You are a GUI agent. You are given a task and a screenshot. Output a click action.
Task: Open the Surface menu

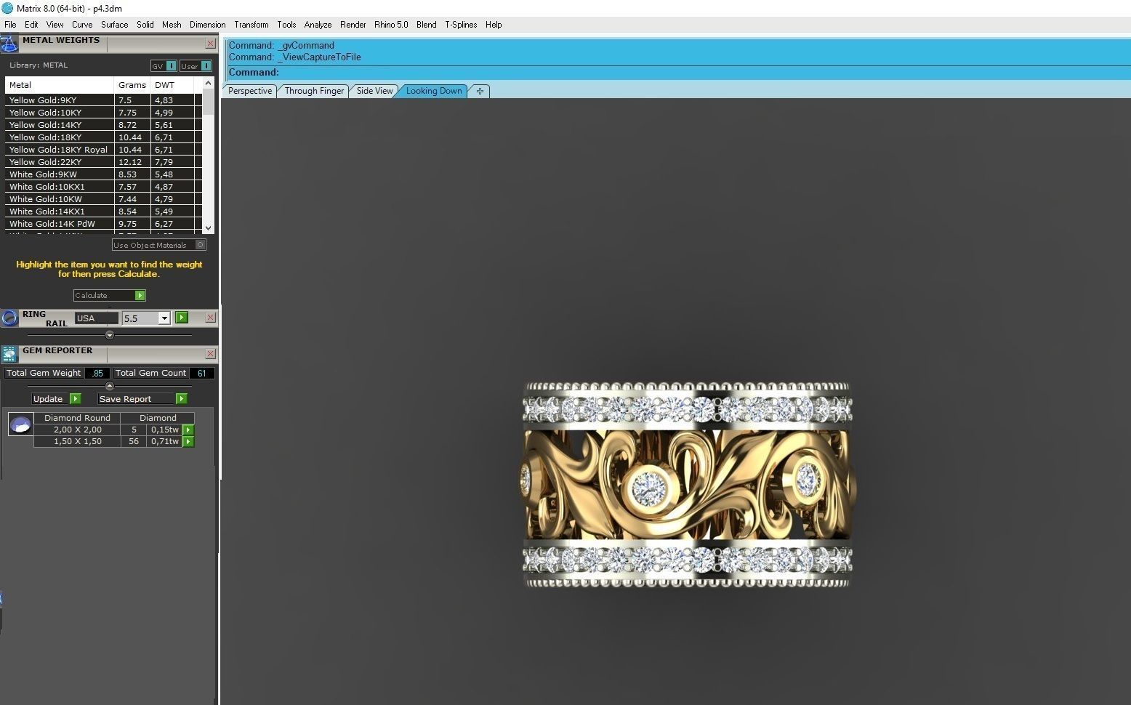click(x=115, y=25)
